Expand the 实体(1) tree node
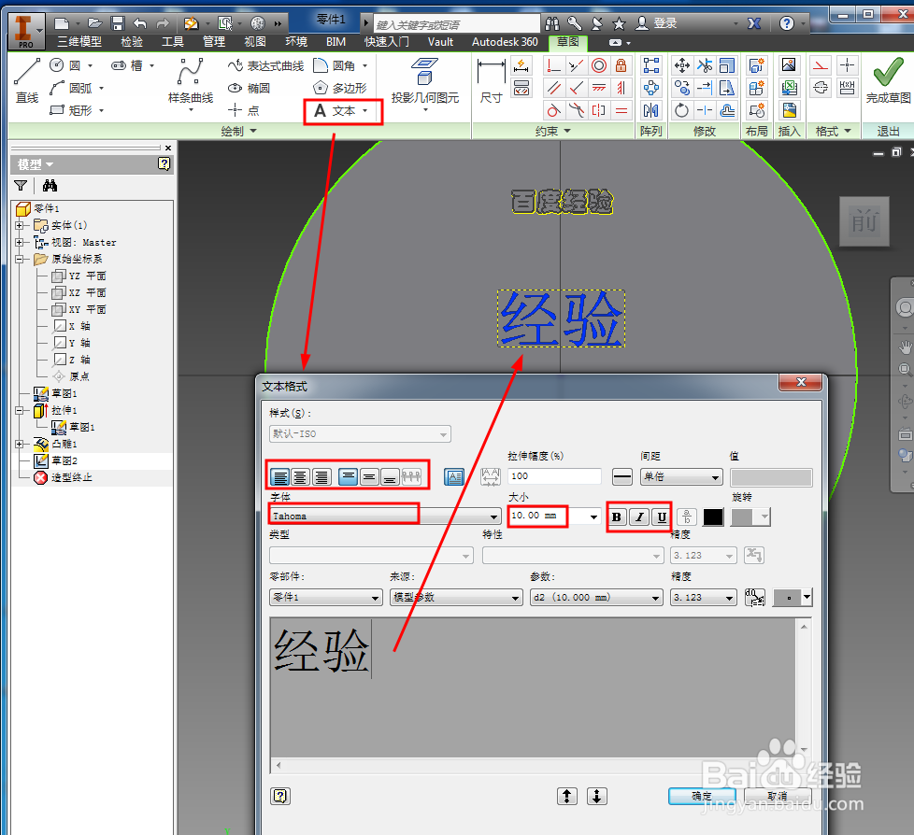This screenshot has width=914, height=835. click(x=20, y=225)
